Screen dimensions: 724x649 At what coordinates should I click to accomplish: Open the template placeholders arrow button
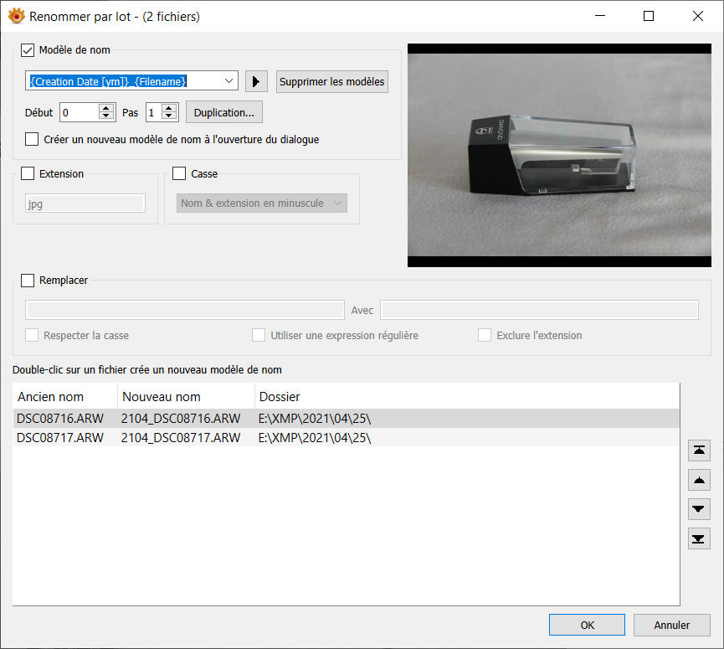pyautogui.click(x=256, y=81)
